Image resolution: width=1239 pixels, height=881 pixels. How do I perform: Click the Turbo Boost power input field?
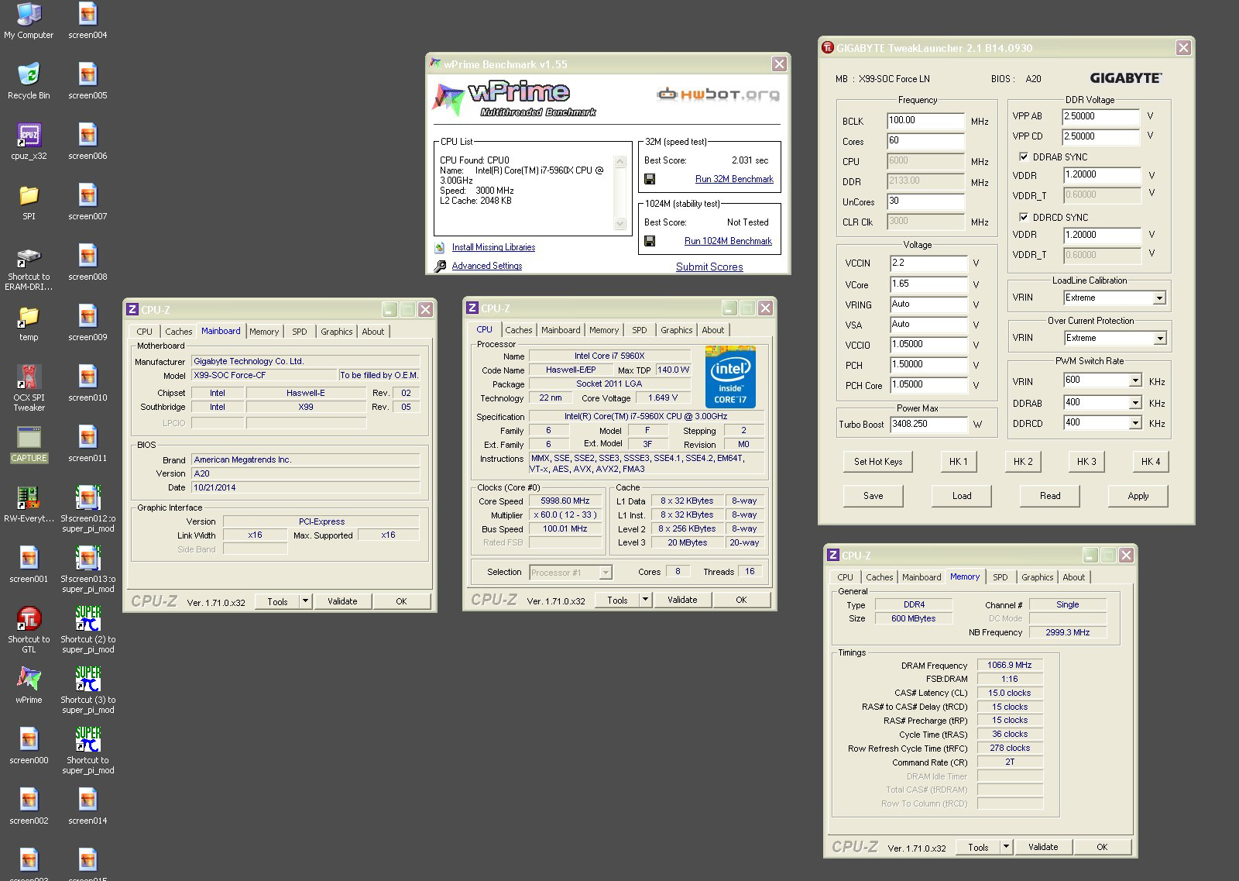(x=928, y=425)
